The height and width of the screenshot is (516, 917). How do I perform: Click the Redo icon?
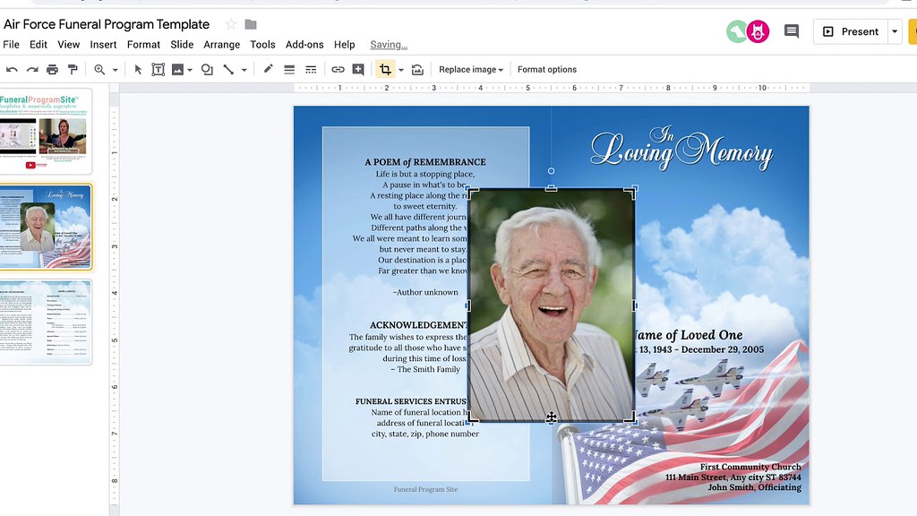[x=32, y=70]
